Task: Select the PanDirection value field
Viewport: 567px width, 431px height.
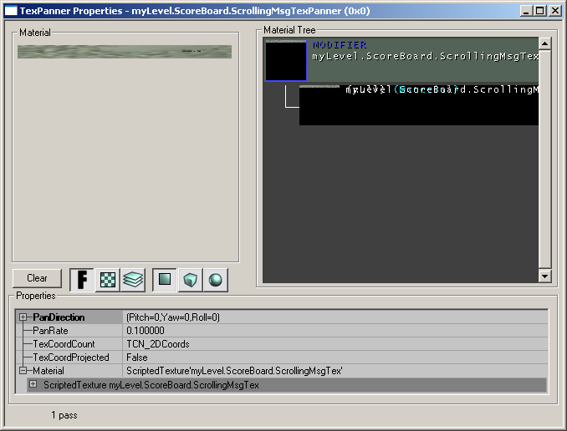Action: tap(335, 317)
